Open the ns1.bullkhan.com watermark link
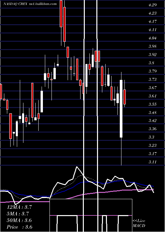165x232 pixels. (43, 4)
